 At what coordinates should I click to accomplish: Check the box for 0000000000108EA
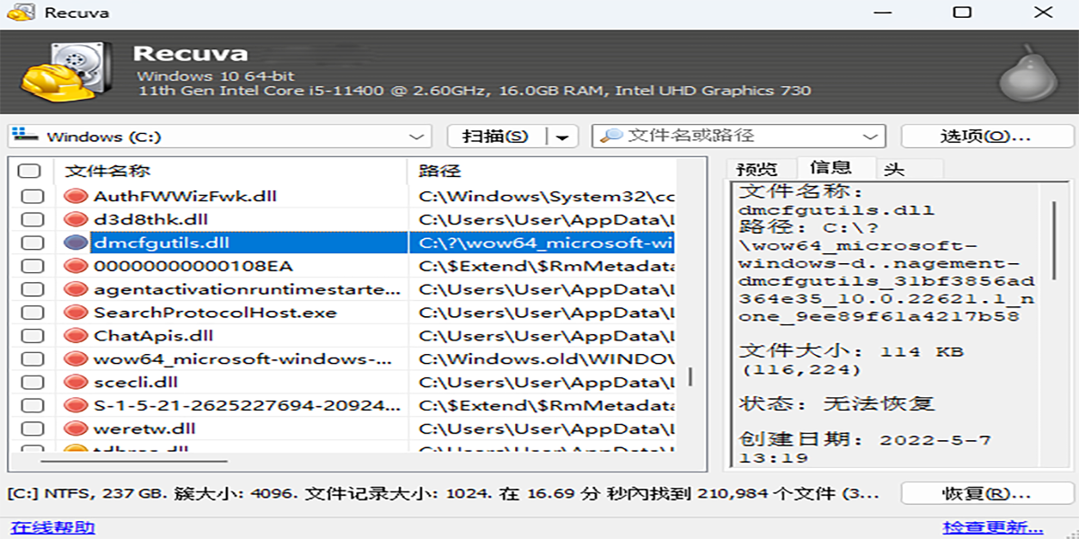pos(32,266)
